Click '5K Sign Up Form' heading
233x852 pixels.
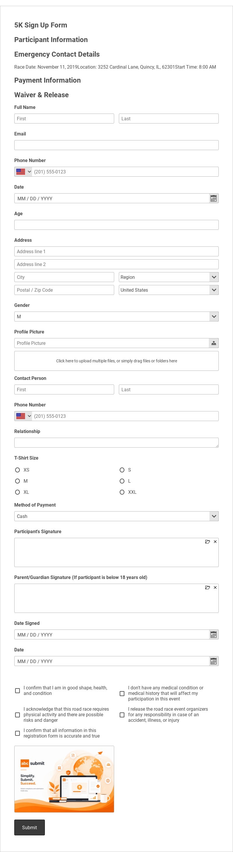click(x=40, y=25)
